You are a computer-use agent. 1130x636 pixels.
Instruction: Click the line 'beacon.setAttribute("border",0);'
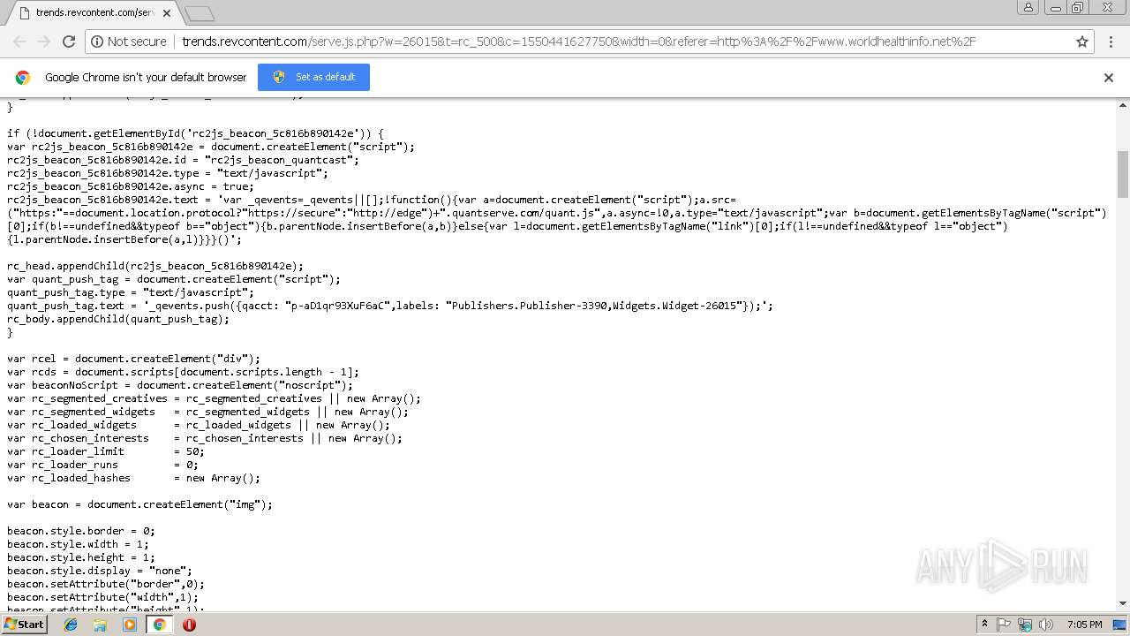coord(106,584)
